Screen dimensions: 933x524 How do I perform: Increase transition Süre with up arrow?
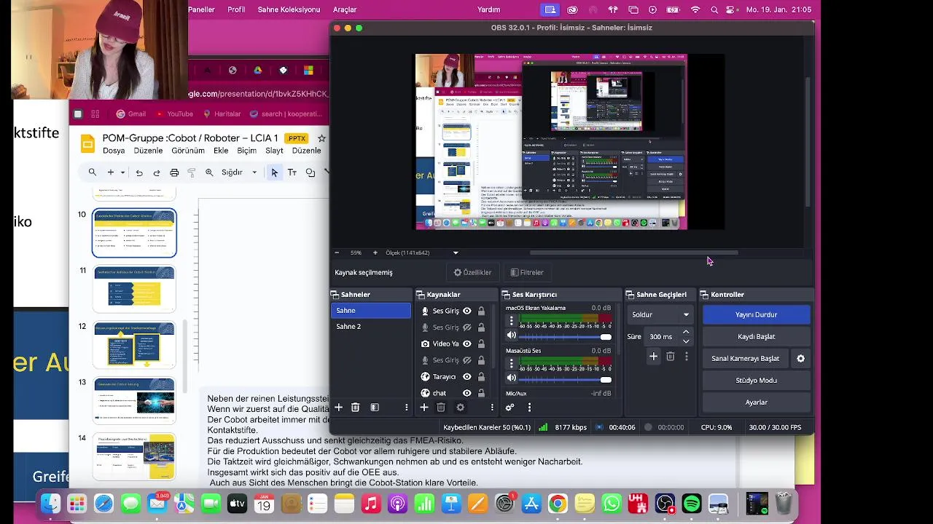tap(686, 333)
